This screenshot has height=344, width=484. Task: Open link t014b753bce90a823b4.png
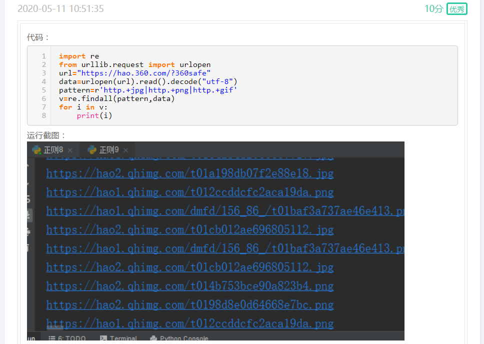click(x=190, y=286)
